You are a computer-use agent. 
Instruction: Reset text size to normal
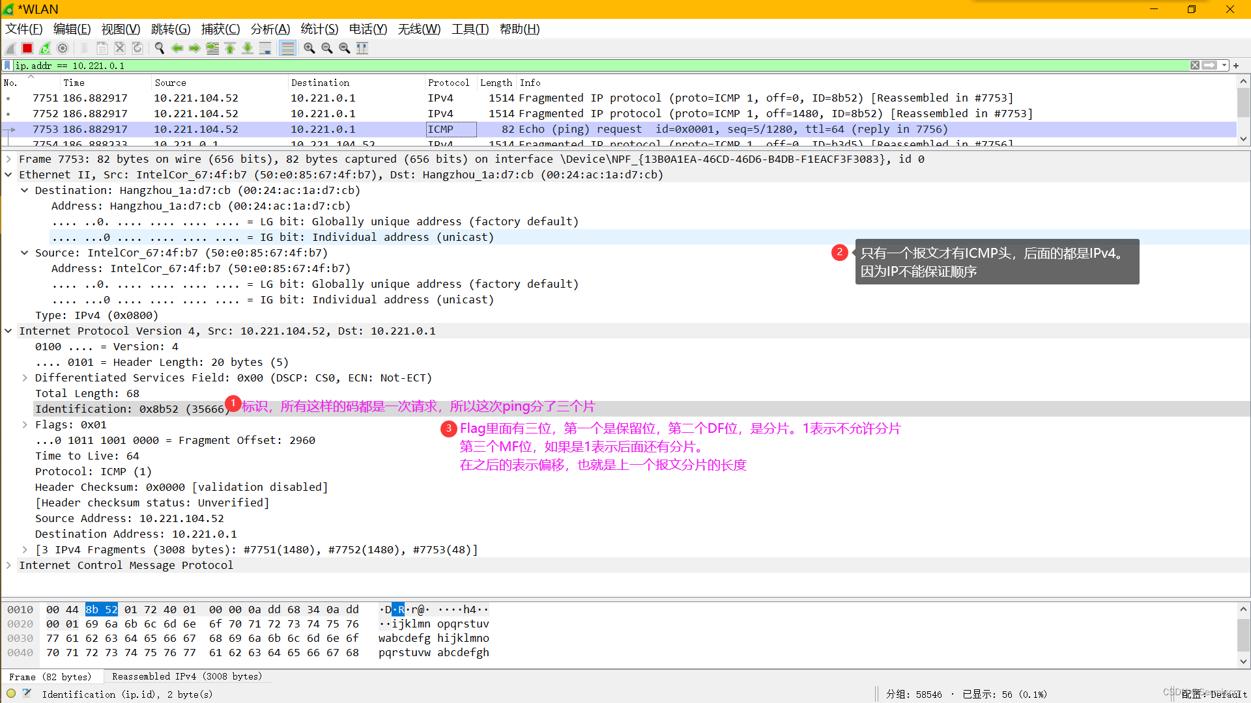pos(345,48)
